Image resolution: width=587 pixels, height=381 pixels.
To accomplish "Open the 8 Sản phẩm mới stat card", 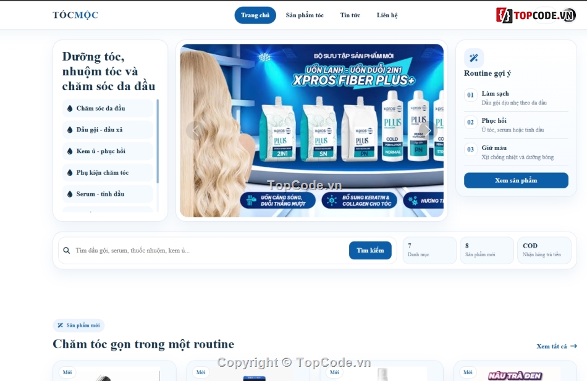I will 487,250.
